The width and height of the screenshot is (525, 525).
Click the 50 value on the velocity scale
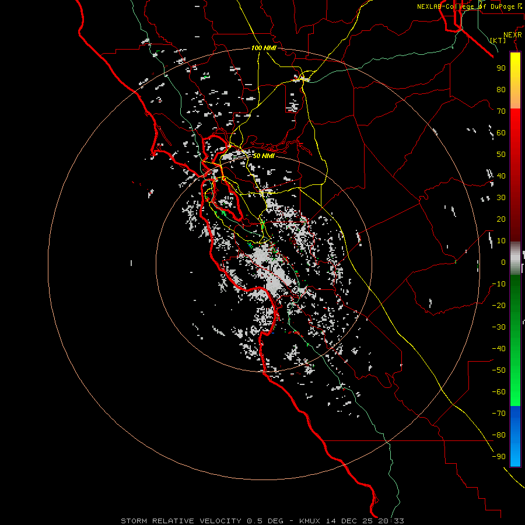(x=501, y=155)
